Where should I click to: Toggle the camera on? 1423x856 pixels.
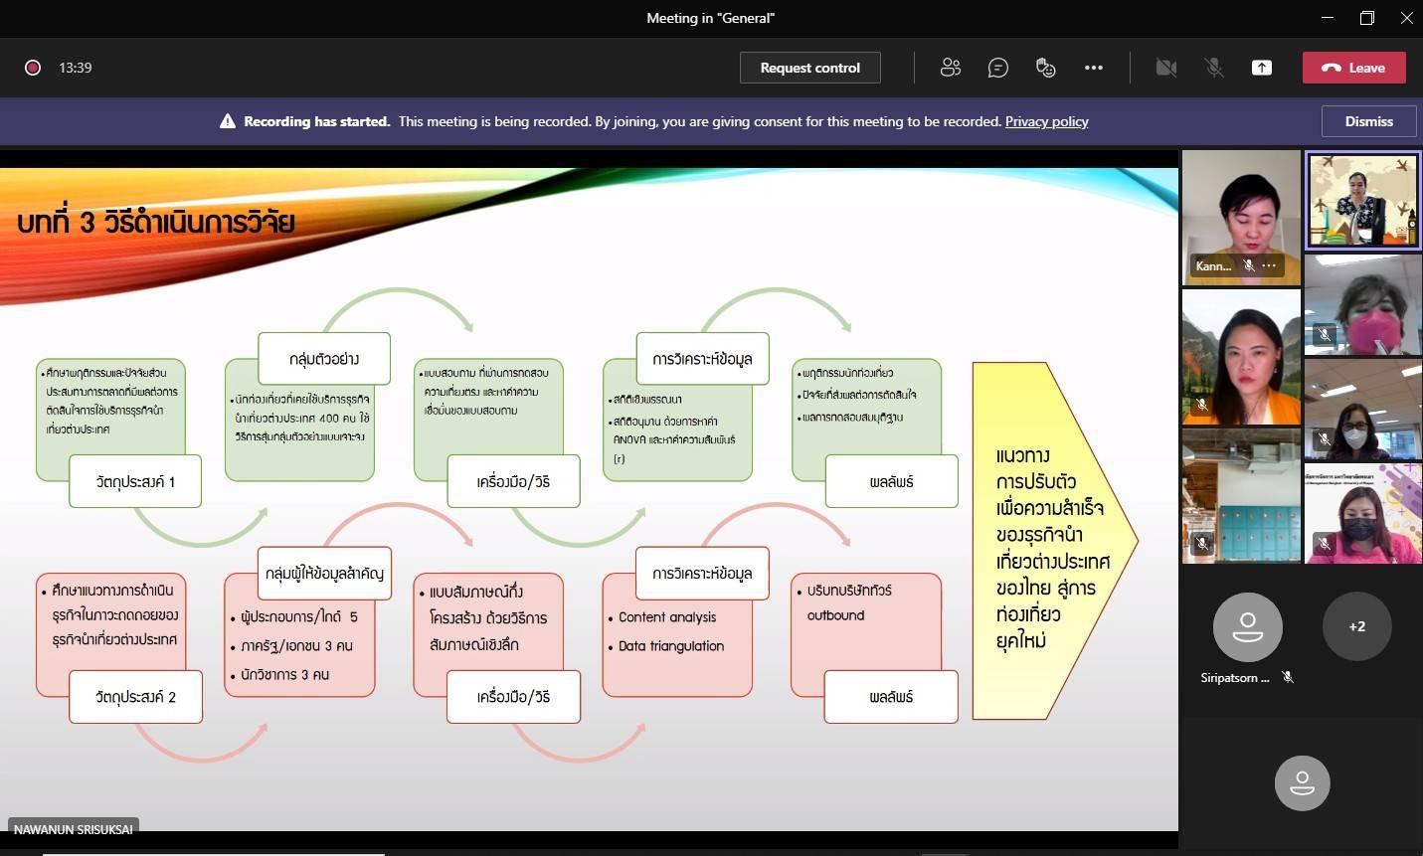(1166, 68)
